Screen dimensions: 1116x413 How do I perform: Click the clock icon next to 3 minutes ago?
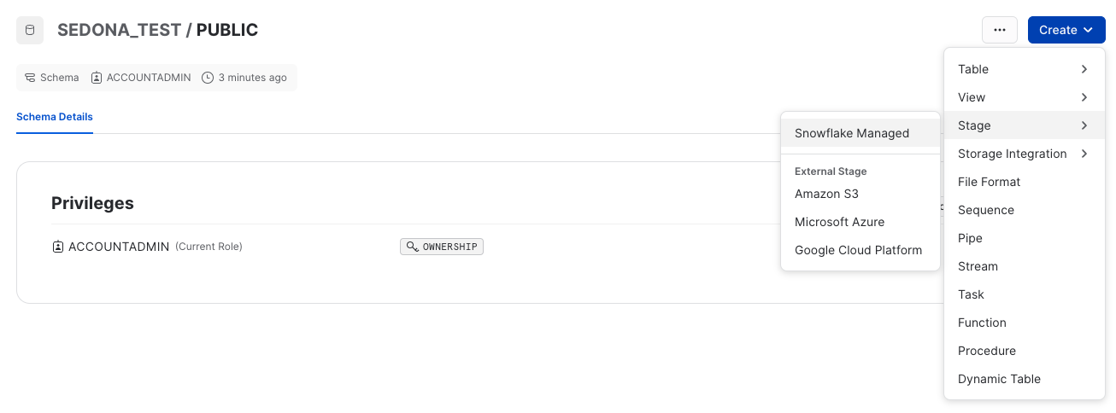pyautogui.click(x=208, y=78)
